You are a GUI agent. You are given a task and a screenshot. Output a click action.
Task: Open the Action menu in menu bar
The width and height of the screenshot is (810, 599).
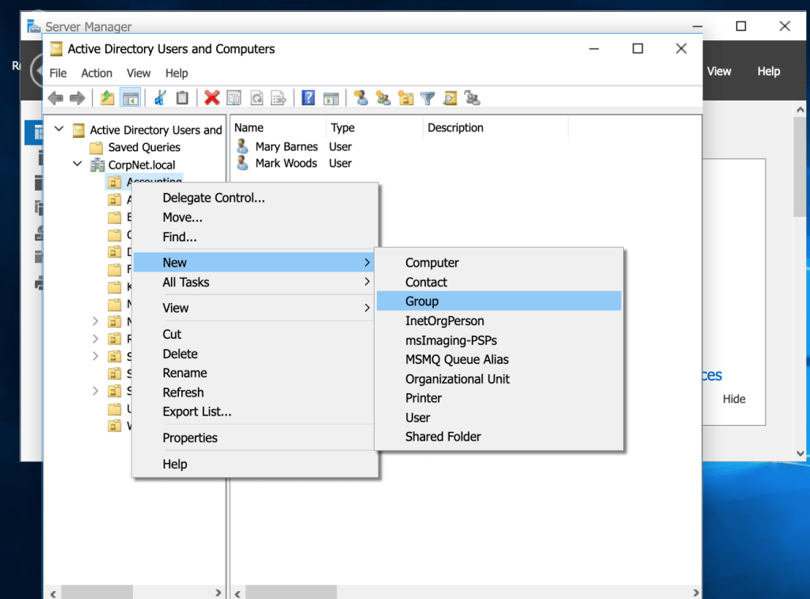coord(97,73)
